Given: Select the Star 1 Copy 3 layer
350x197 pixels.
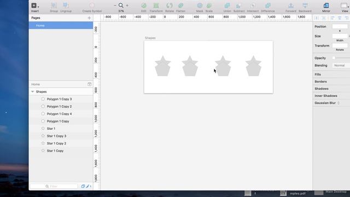Looking at the screenshot, I should coord(61,136).
